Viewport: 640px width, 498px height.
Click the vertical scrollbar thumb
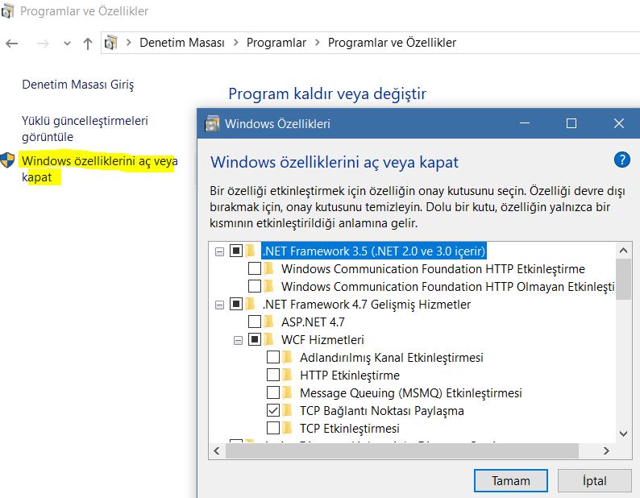tap(623, 279)
